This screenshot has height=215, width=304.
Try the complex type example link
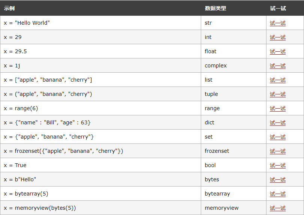[277, 66]
